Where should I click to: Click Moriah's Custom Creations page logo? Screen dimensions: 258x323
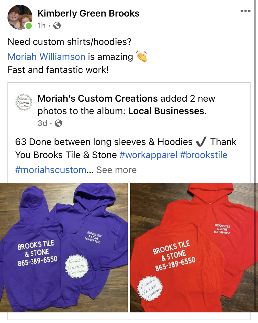24,102
